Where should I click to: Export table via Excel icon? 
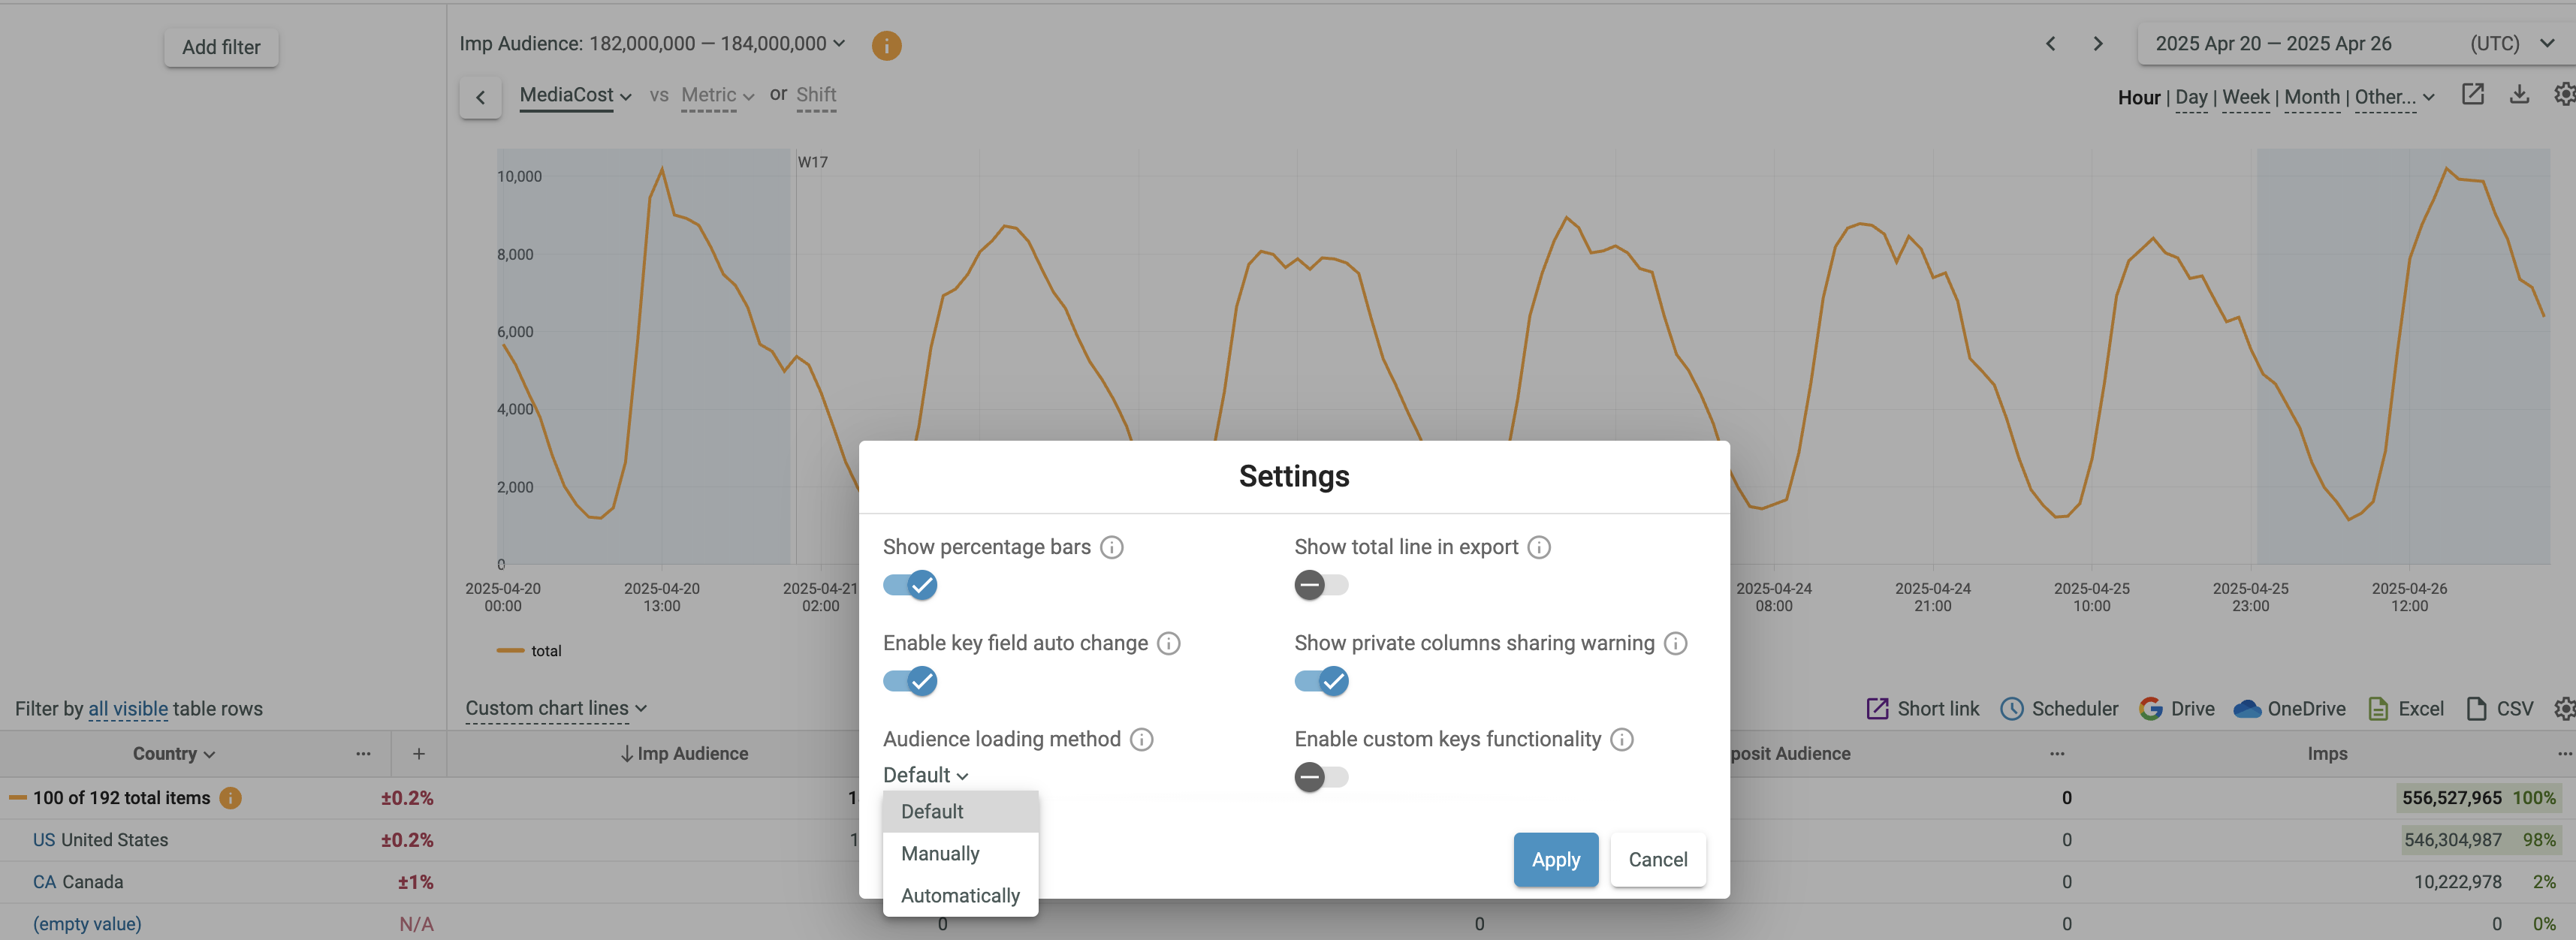2378,709
